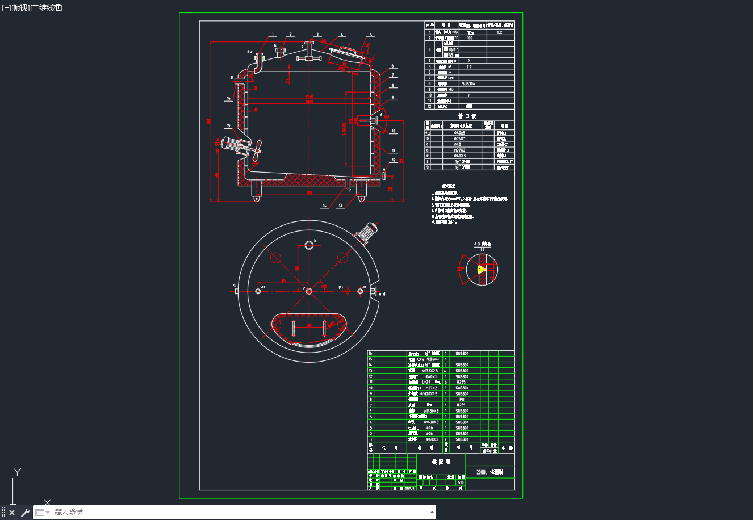
Task: Select the SUS304 value in parameter row 8
Action: point(468,83)
